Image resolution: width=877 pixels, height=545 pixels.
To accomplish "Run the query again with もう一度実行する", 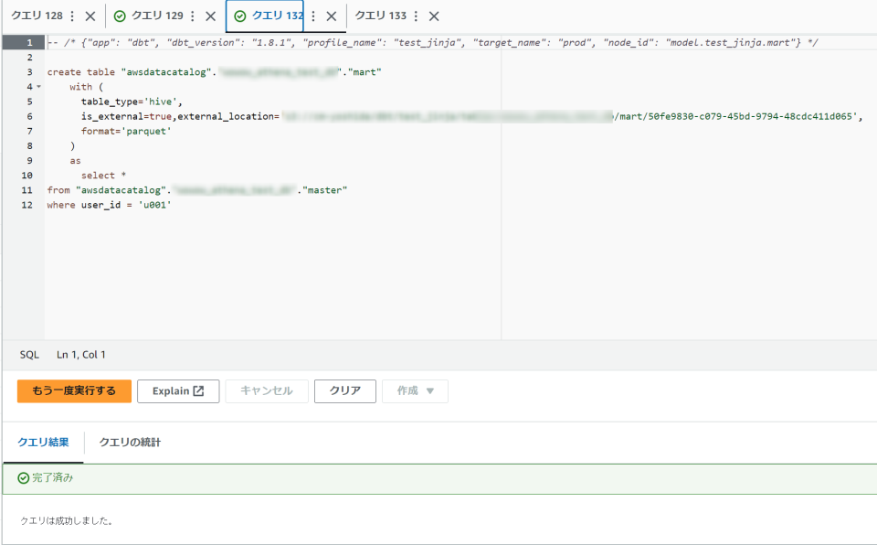I will pyautogui.click(x=74, y=391).
